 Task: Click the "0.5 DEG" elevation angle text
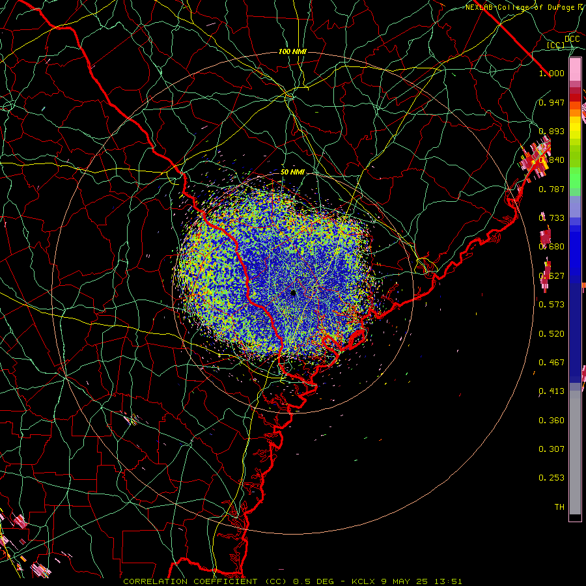[313, 581]
